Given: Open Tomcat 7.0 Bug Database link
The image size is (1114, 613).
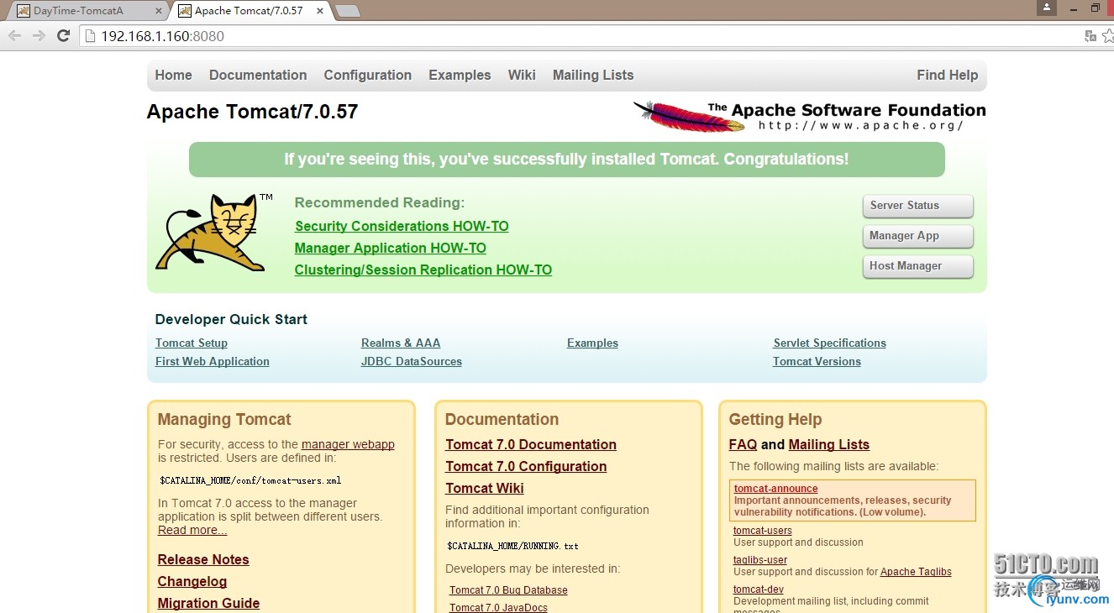Looking at the screenshot, I should (508, 590).
